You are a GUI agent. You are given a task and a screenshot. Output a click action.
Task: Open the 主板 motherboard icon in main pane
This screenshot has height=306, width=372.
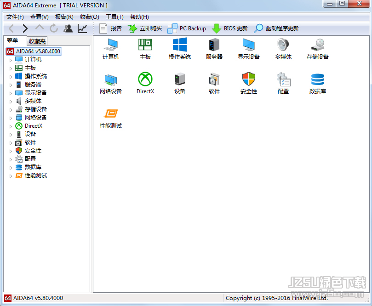click(145, 49)
